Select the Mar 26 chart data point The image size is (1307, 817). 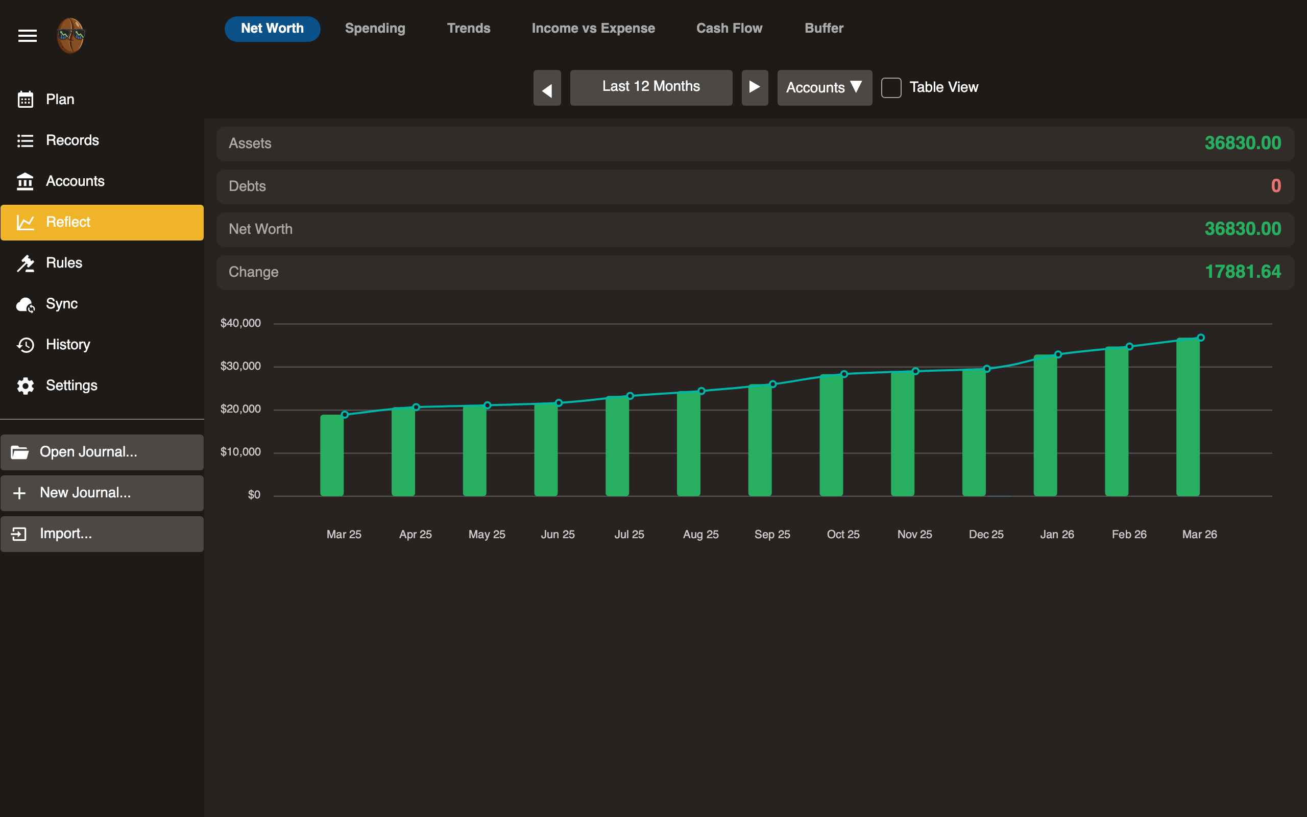(1201, 338)
